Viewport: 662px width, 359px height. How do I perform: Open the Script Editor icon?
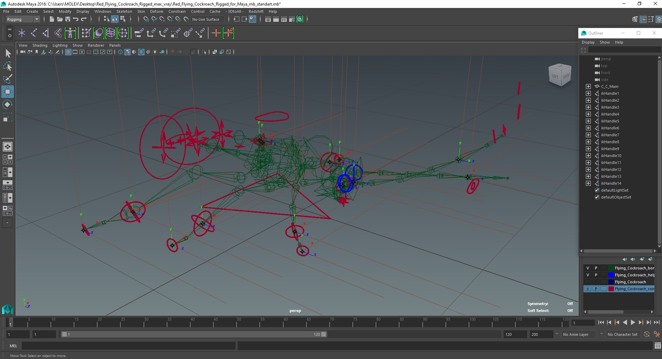point(658,346)
